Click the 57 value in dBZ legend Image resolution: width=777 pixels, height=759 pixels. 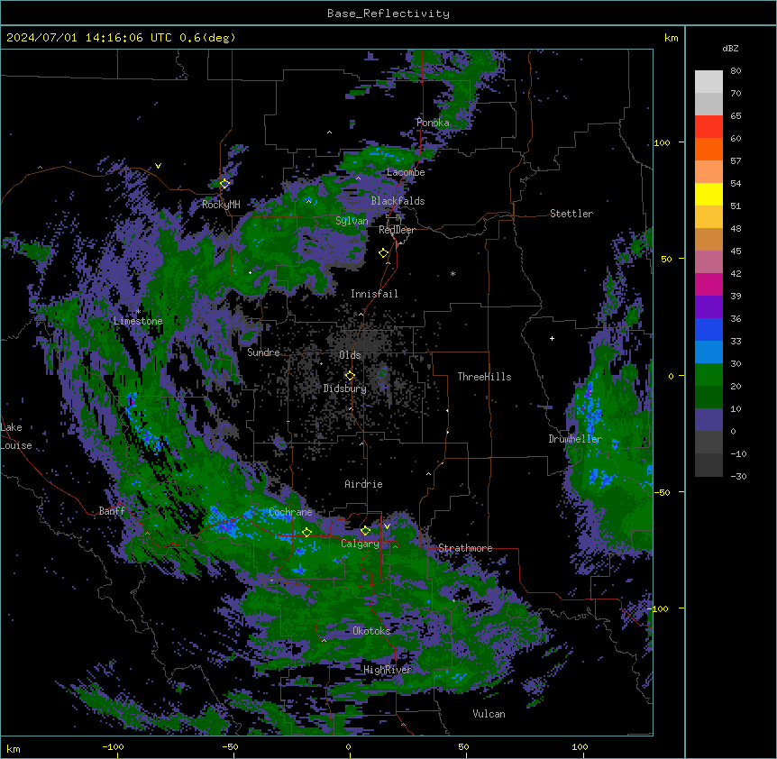click(736, 161)
